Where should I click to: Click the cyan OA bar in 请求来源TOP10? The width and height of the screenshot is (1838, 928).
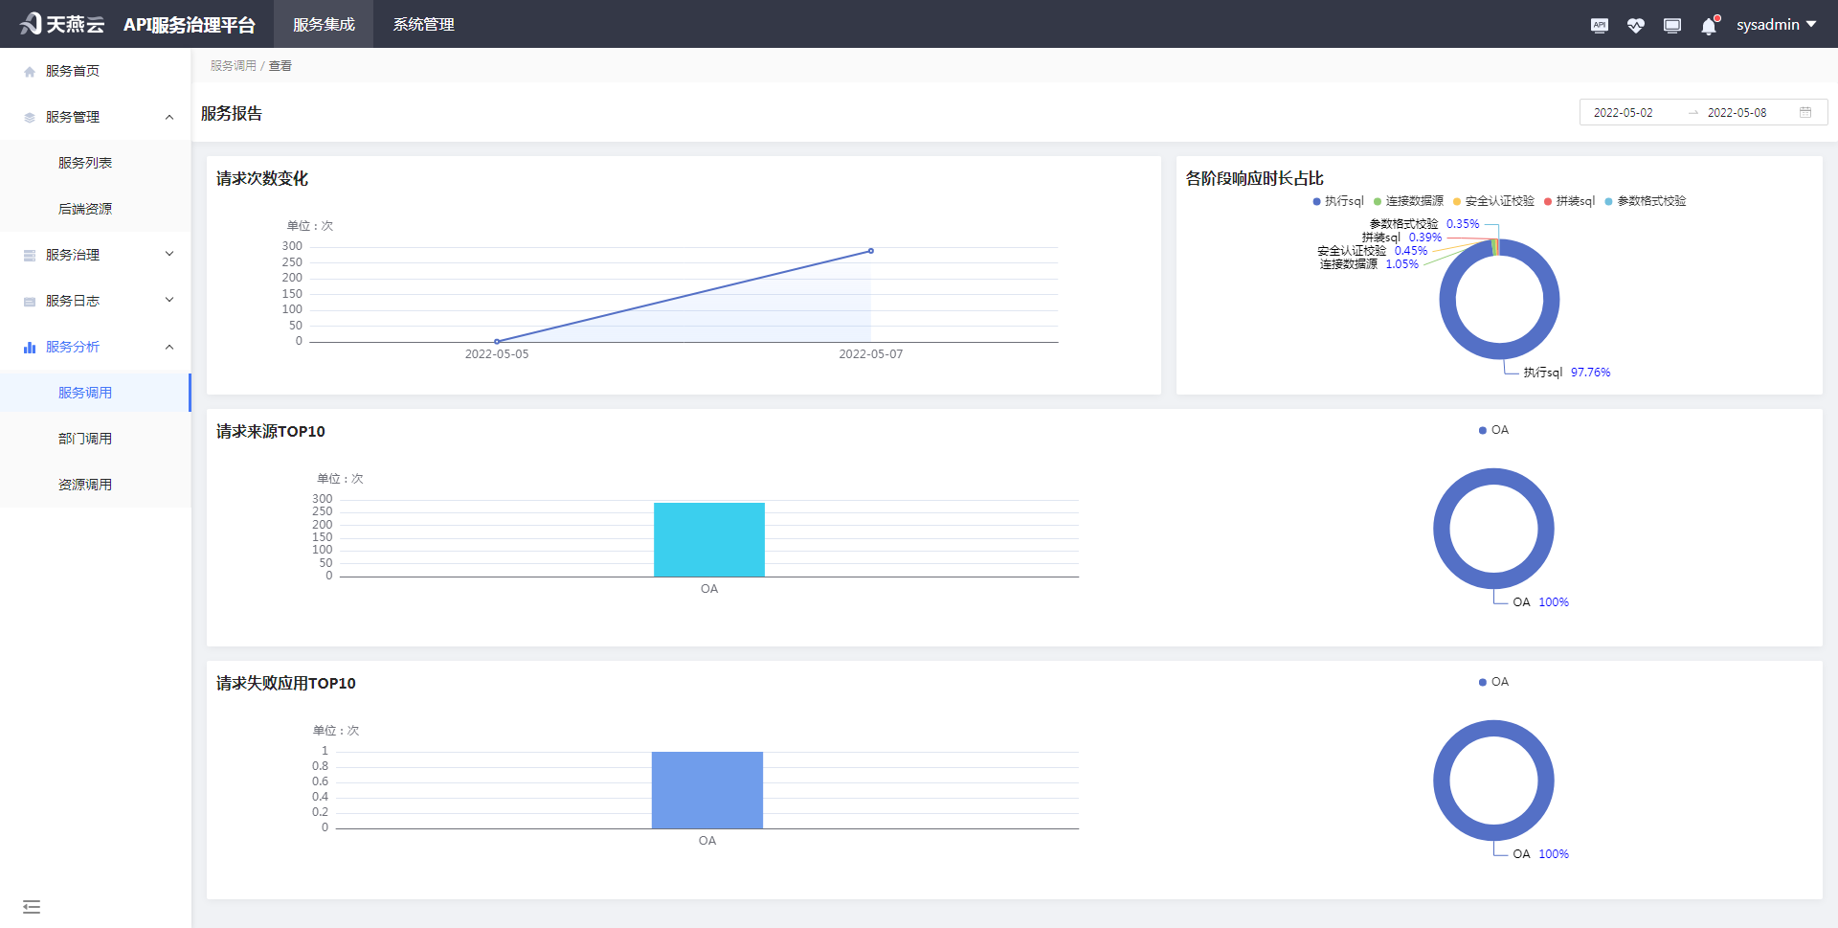coord(708,539)
